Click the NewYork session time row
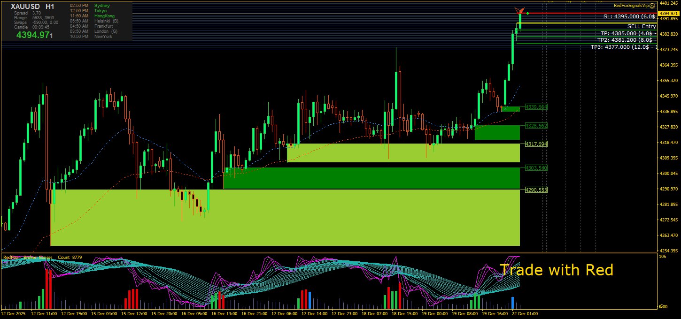 point(92,37)
